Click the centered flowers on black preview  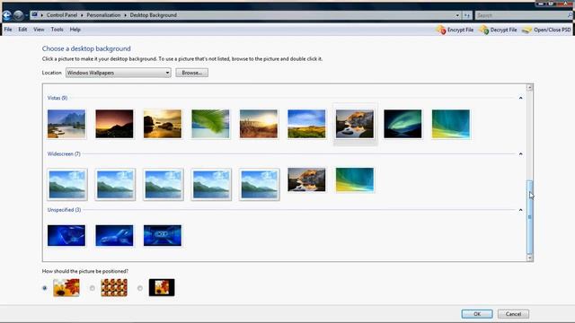coord(162,287)
